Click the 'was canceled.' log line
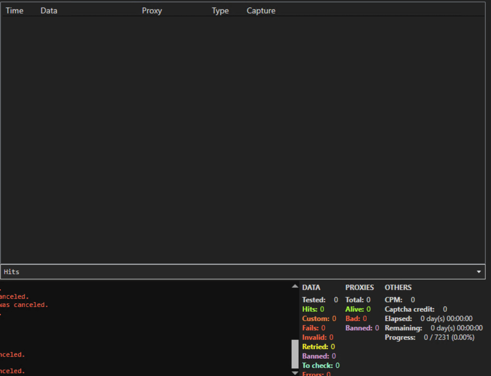The image size is (491, 376). click(x=24, y=305)
